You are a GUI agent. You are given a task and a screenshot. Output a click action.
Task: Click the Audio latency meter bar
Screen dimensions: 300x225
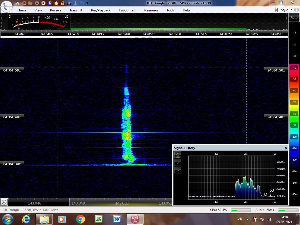click(x=288, y=210)
